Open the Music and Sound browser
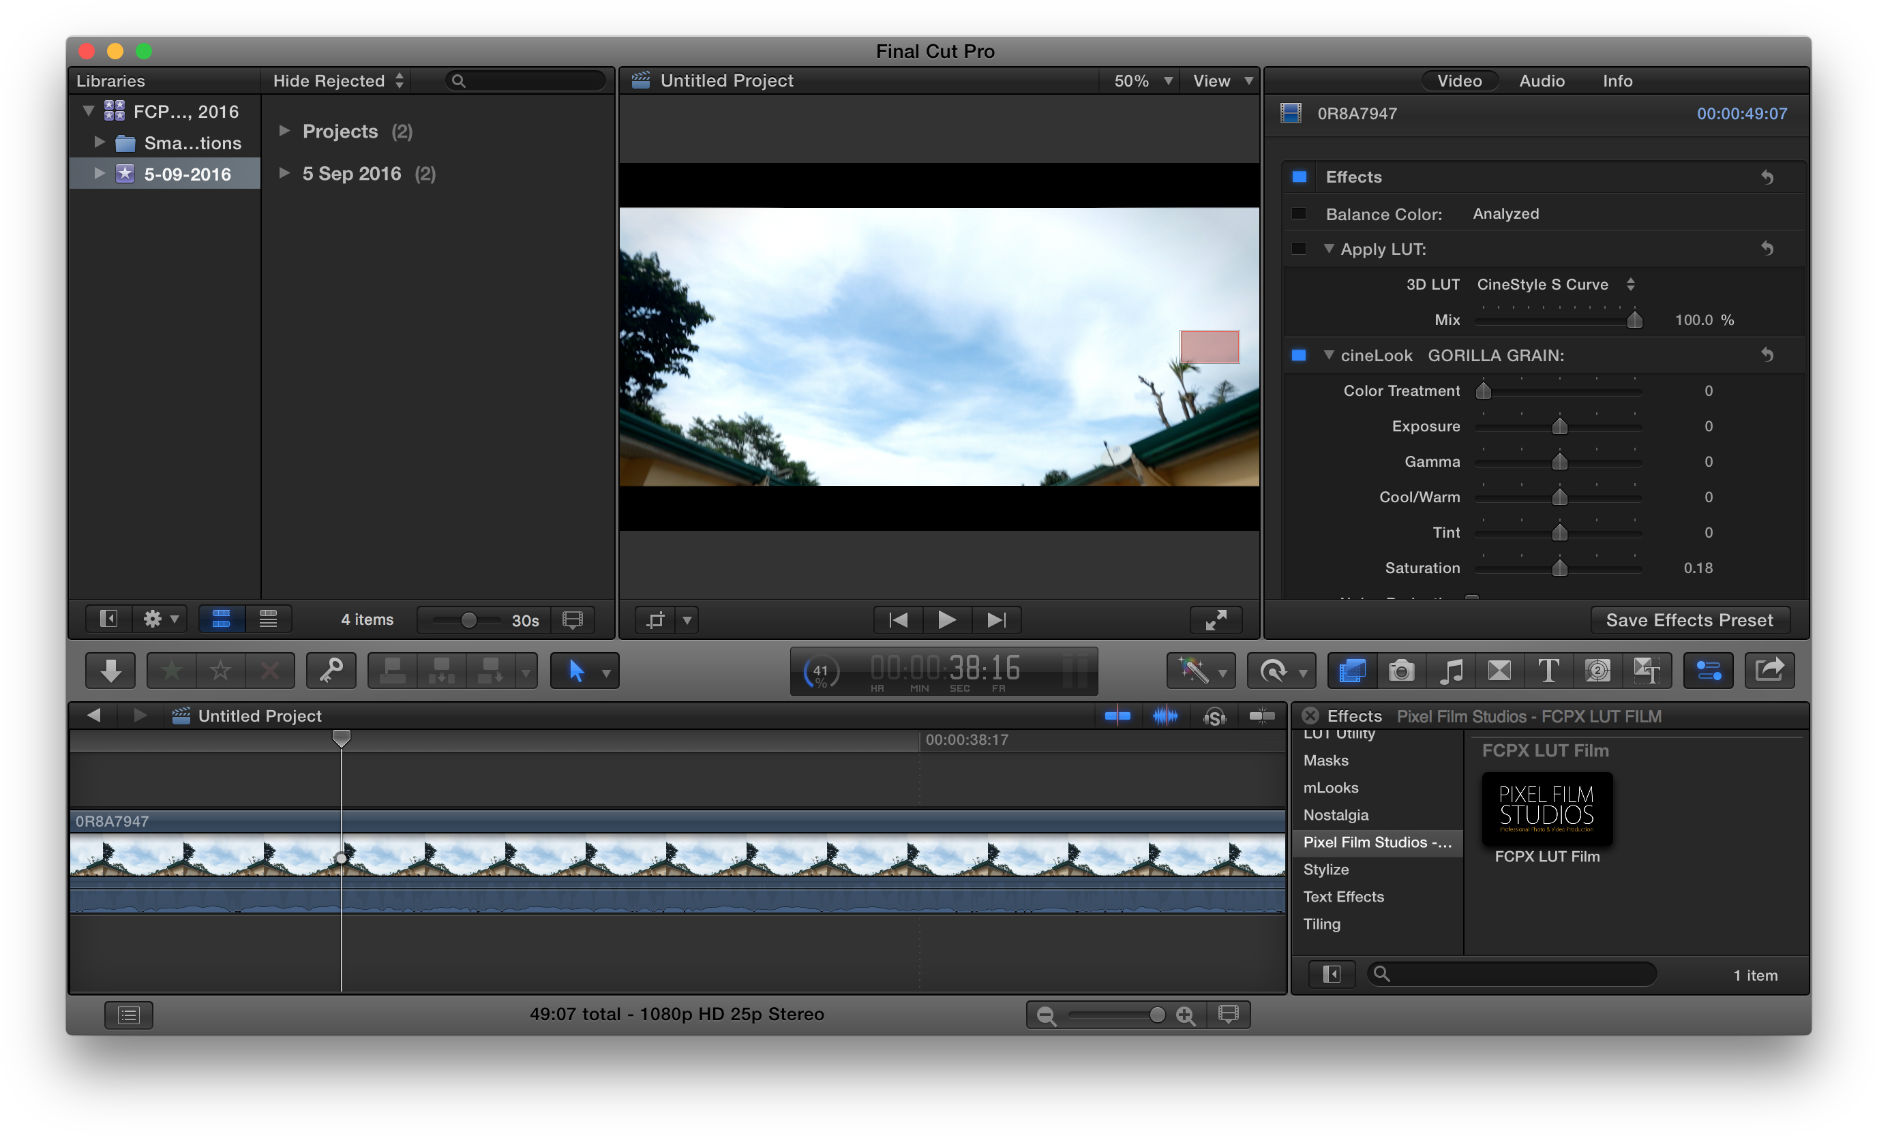Image resolution: width=1877 pixels, height=1136 pixels. pyautogui.click(x=1450, y=671)
